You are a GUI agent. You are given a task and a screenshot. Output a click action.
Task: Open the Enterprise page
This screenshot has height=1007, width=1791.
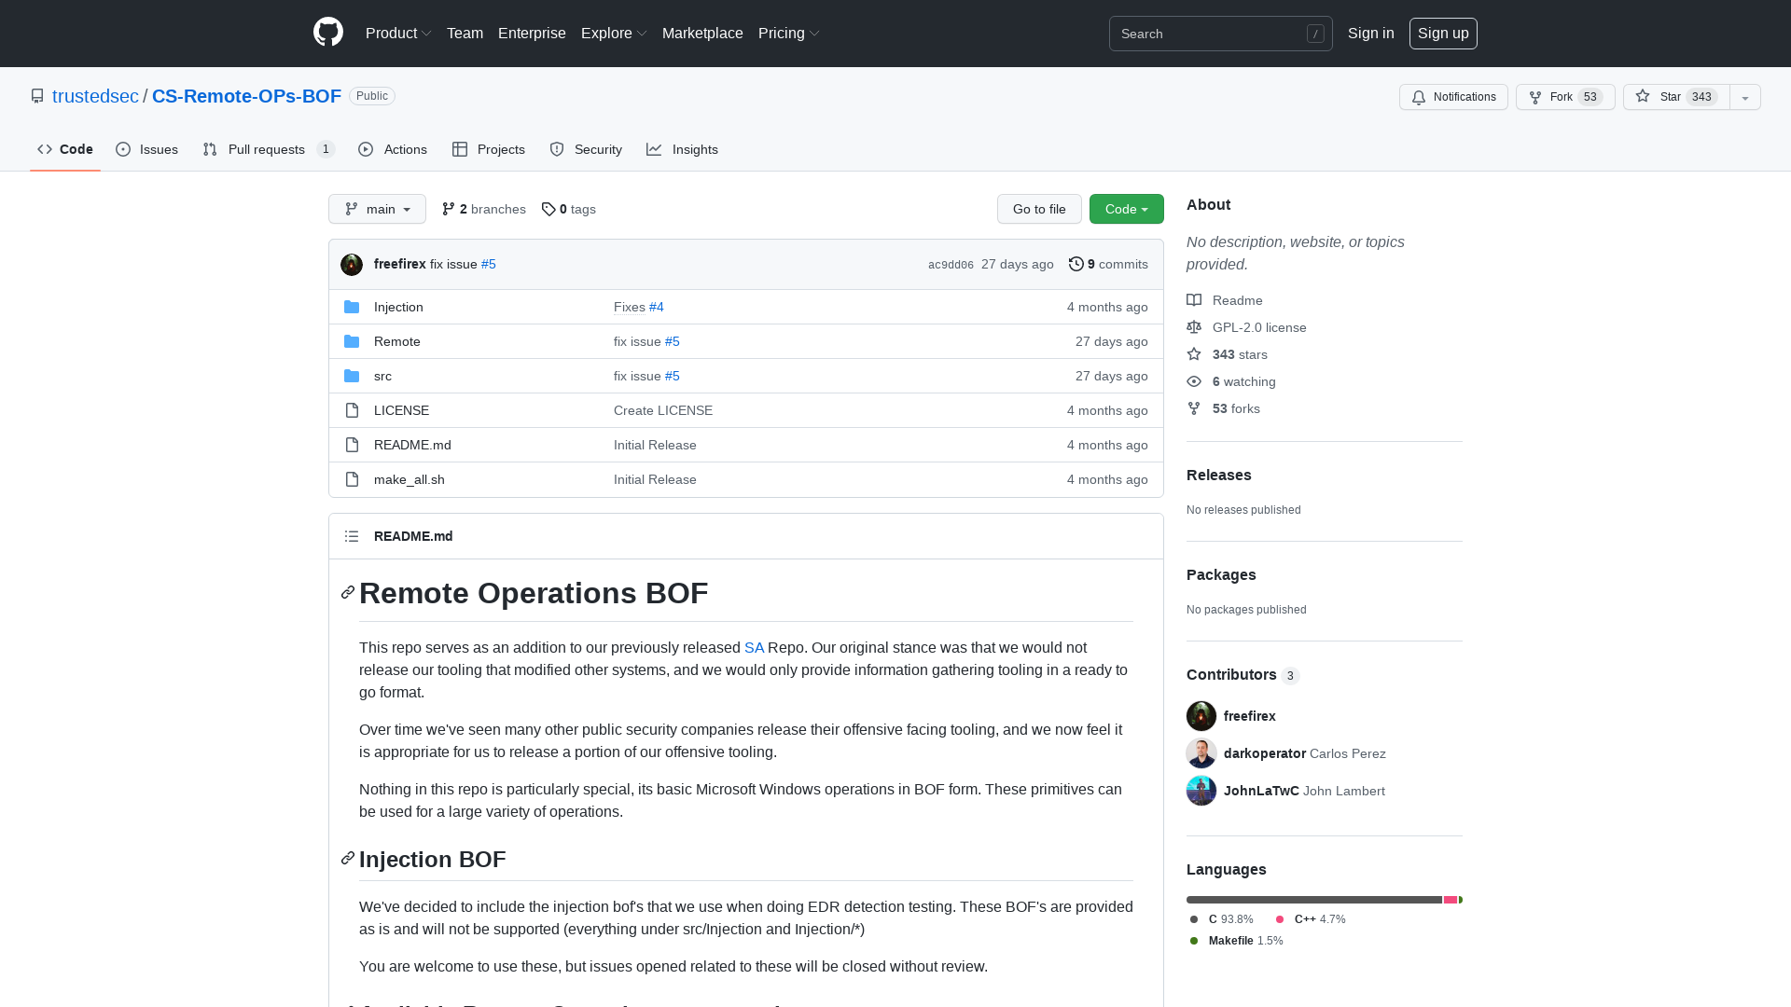click(532, 34)
